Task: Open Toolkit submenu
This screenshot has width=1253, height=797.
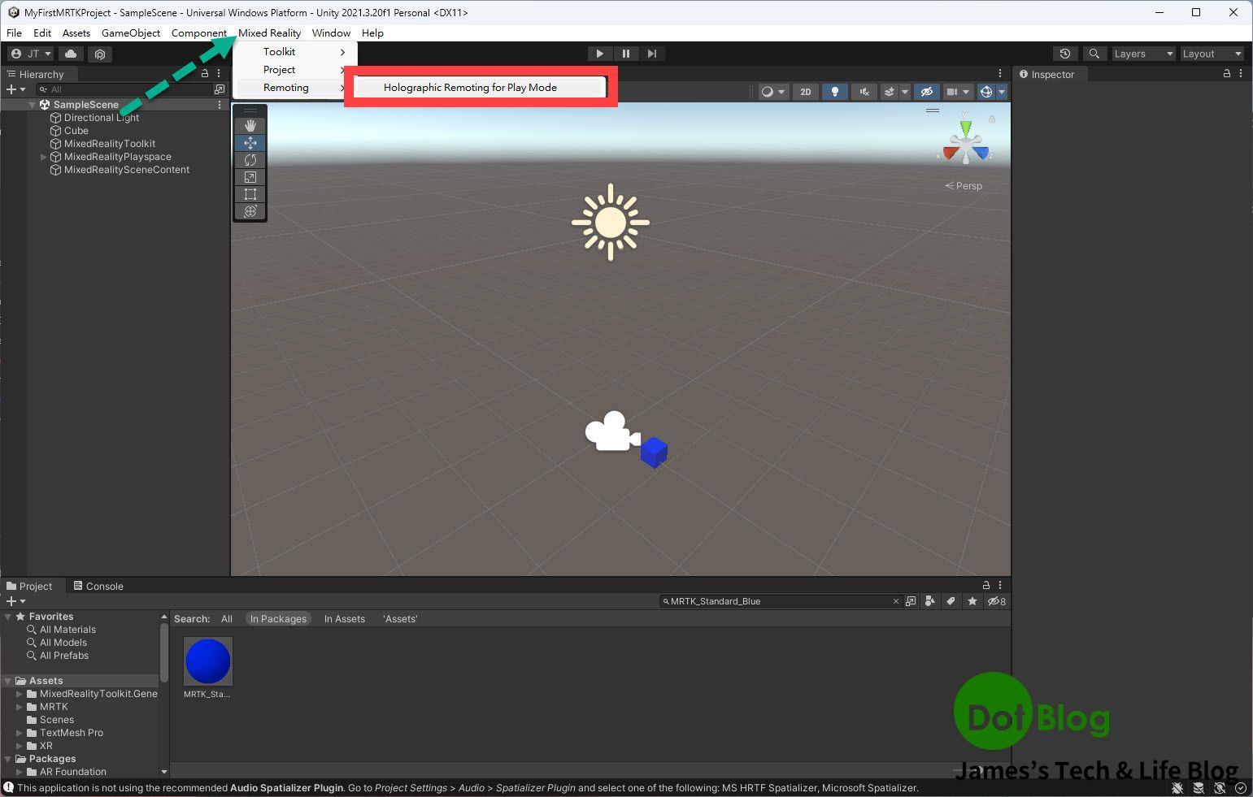Action: pyautogui.click(x=293, y=51)
